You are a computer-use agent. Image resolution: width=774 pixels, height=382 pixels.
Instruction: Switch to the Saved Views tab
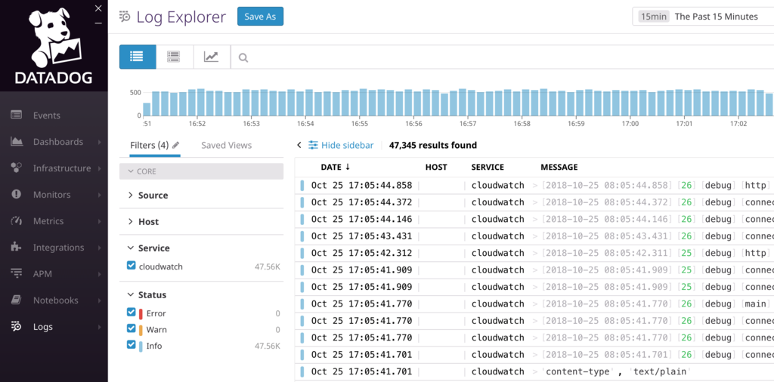(227, 146)
